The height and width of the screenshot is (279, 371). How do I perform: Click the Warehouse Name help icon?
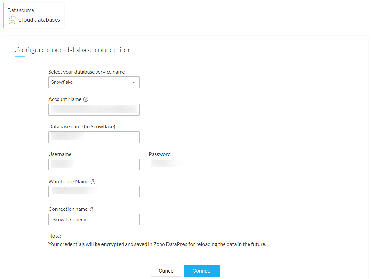(93, 182)
